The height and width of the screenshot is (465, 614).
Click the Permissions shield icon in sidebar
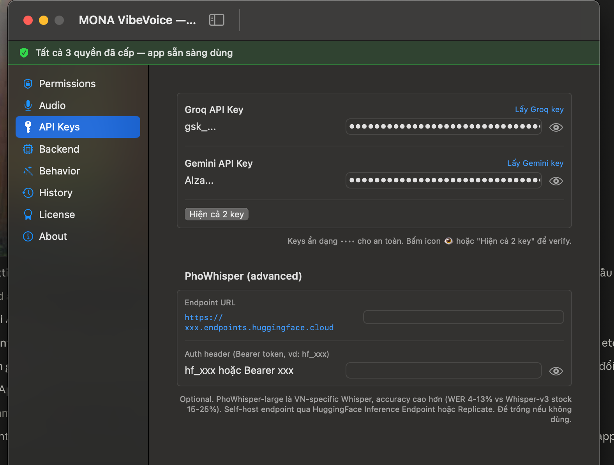pos(28,84)
